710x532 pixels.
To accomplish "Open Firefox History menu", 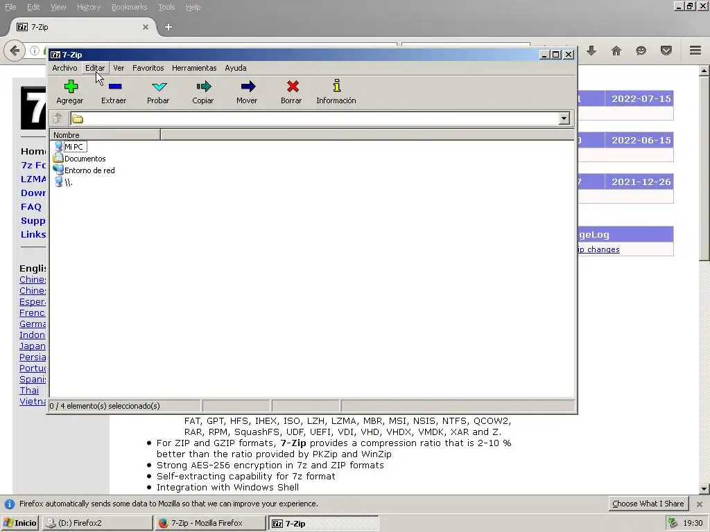I will click(x=89, y=7).
